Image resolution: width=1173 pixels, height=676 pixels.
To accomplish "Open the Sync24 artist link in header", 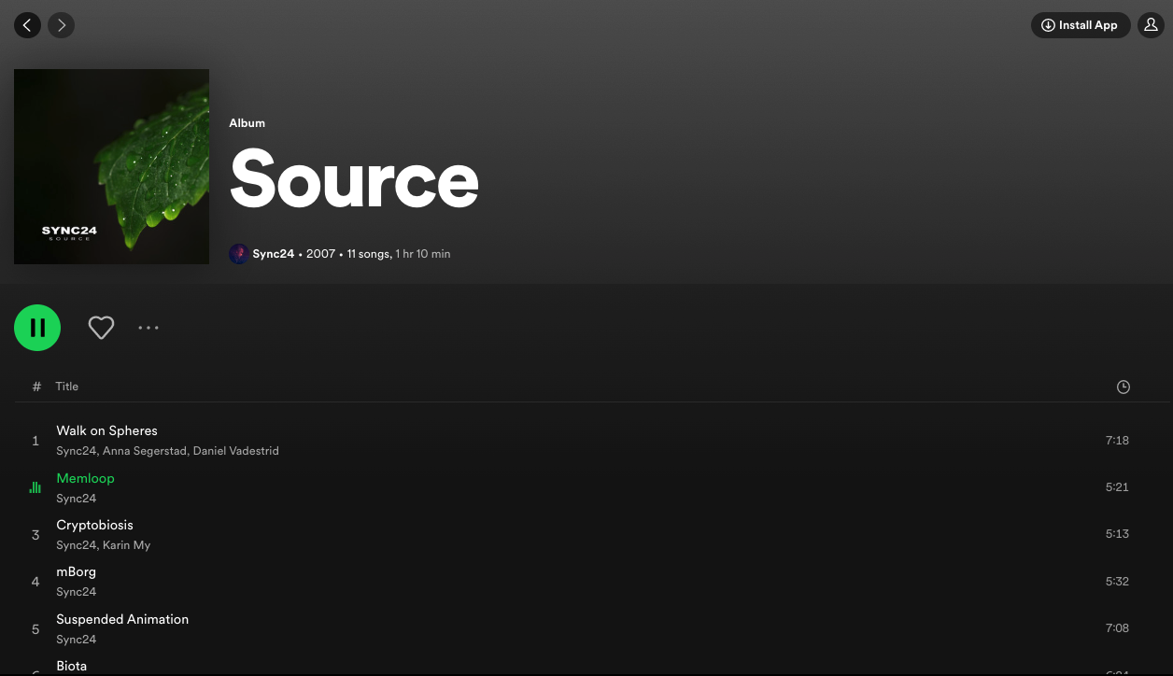I will click(x=274, y=254).
